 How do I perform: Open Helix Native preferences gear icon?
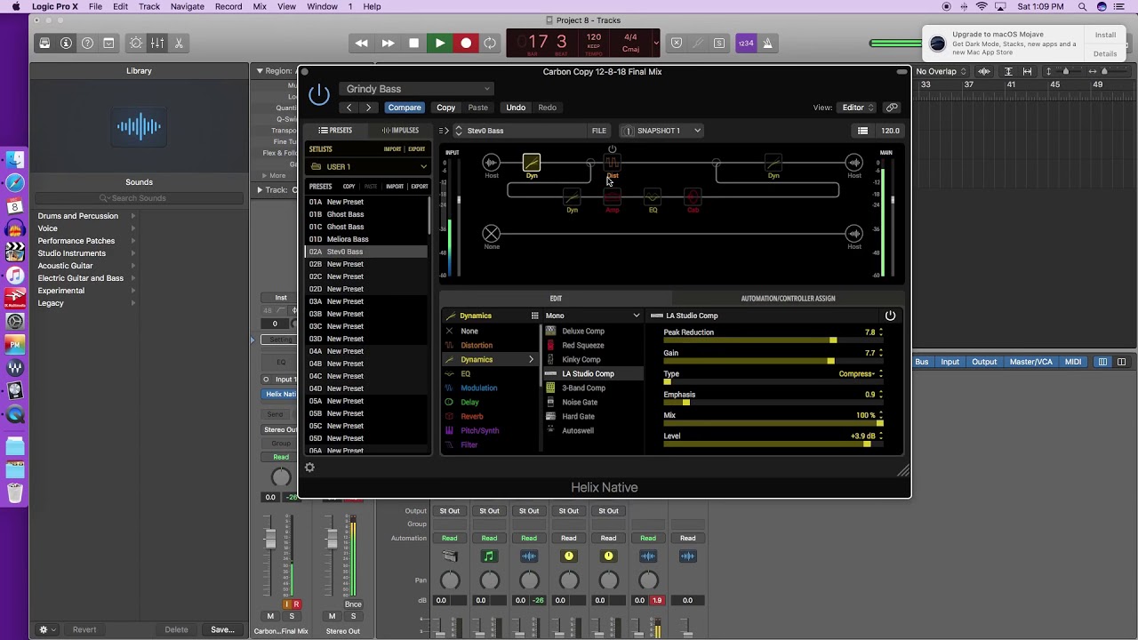(x=309, y=468)
